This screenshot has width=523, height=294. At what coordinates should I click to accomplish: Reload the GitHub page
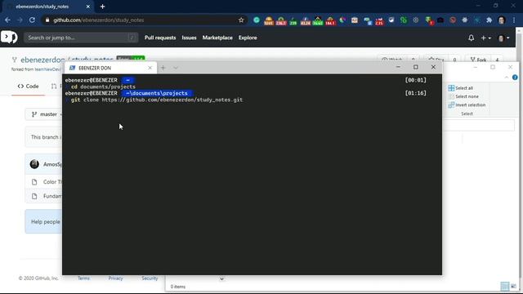pyautogui.click(x=32, y=20)
